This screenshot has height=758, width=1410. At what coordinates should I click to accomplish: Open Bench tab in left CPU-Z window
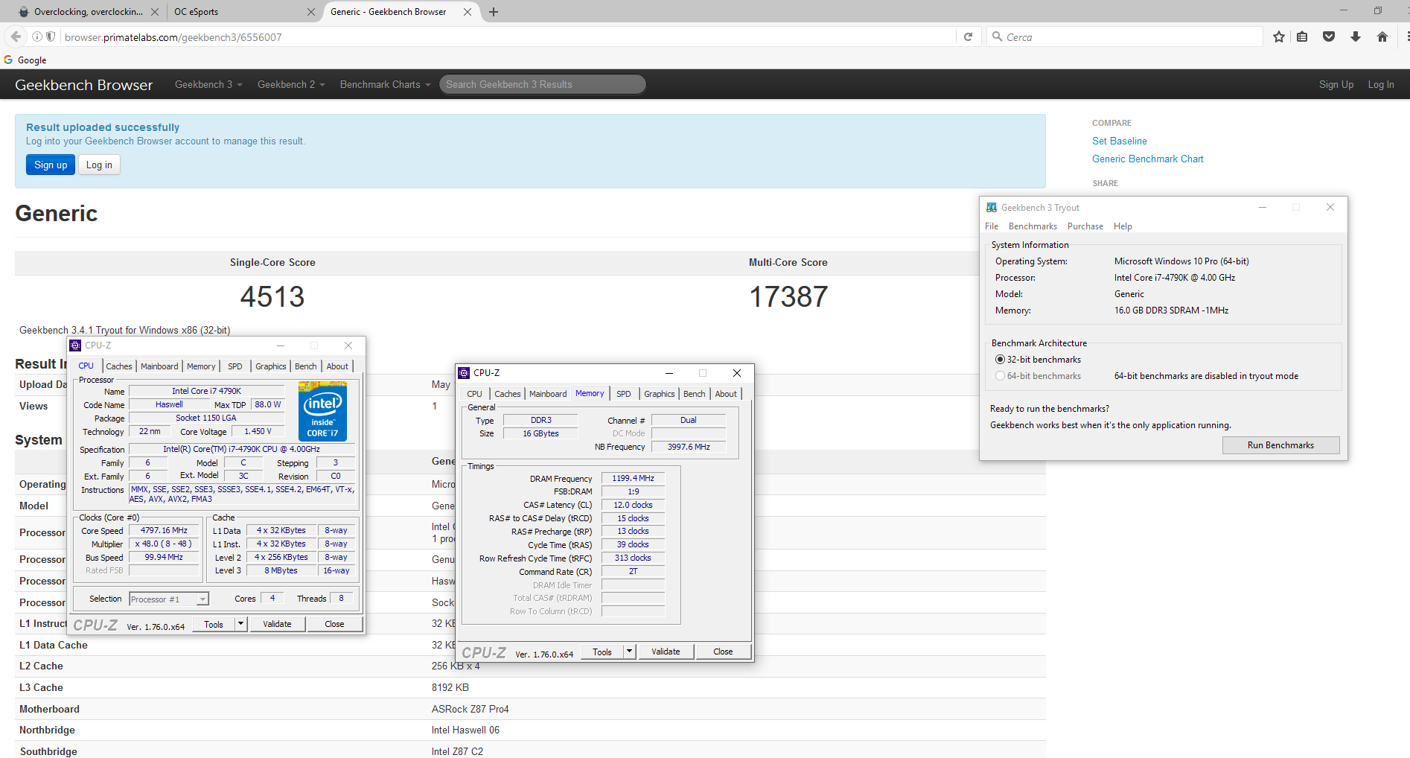click(306, 366)
